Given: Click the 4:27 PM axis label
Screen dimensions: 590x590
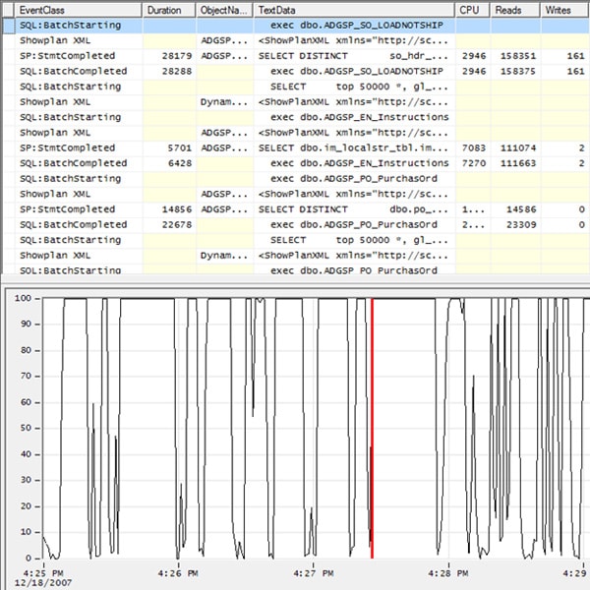Looking at the screenshot, I should pos(314,574).
